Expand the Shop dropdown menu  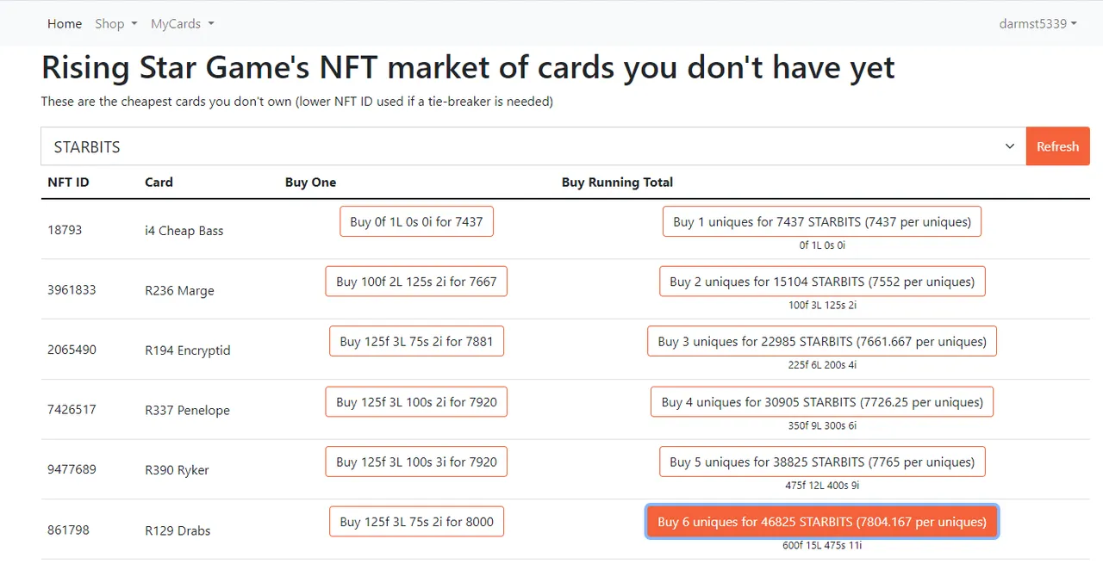pyautogui.click(x=116, y=24)
